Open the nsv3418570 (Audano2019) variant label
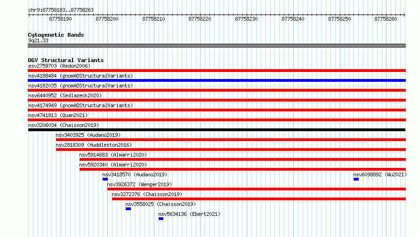Viewport: 419px width, 237px height. click(x=135, y=174)
